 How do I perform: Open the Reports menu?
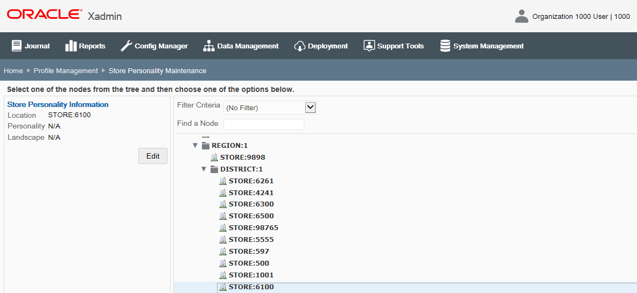85,46
